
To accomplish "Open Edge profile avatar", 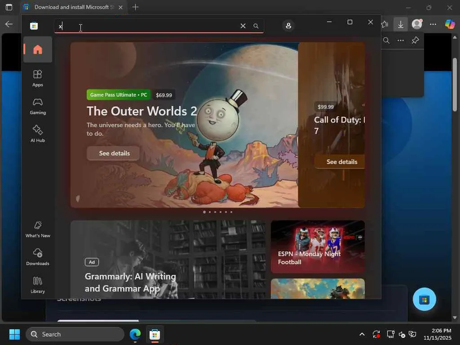I will (417, 24).
